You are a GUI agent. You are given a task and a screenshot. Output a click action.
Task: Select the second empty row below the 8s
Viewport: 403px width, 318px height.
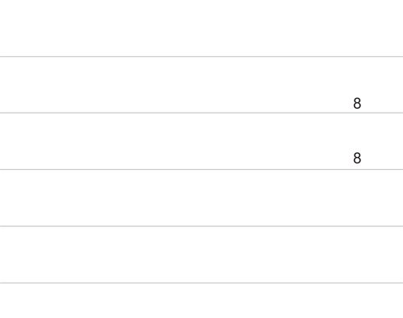[201, 254]
